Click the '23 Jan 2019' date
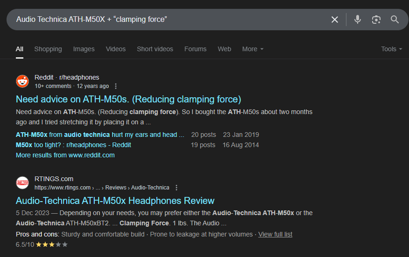 click(241, 135)
